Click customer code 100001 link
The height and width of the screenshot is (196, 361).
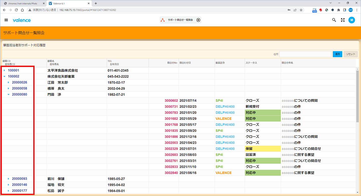coord(14,70)
